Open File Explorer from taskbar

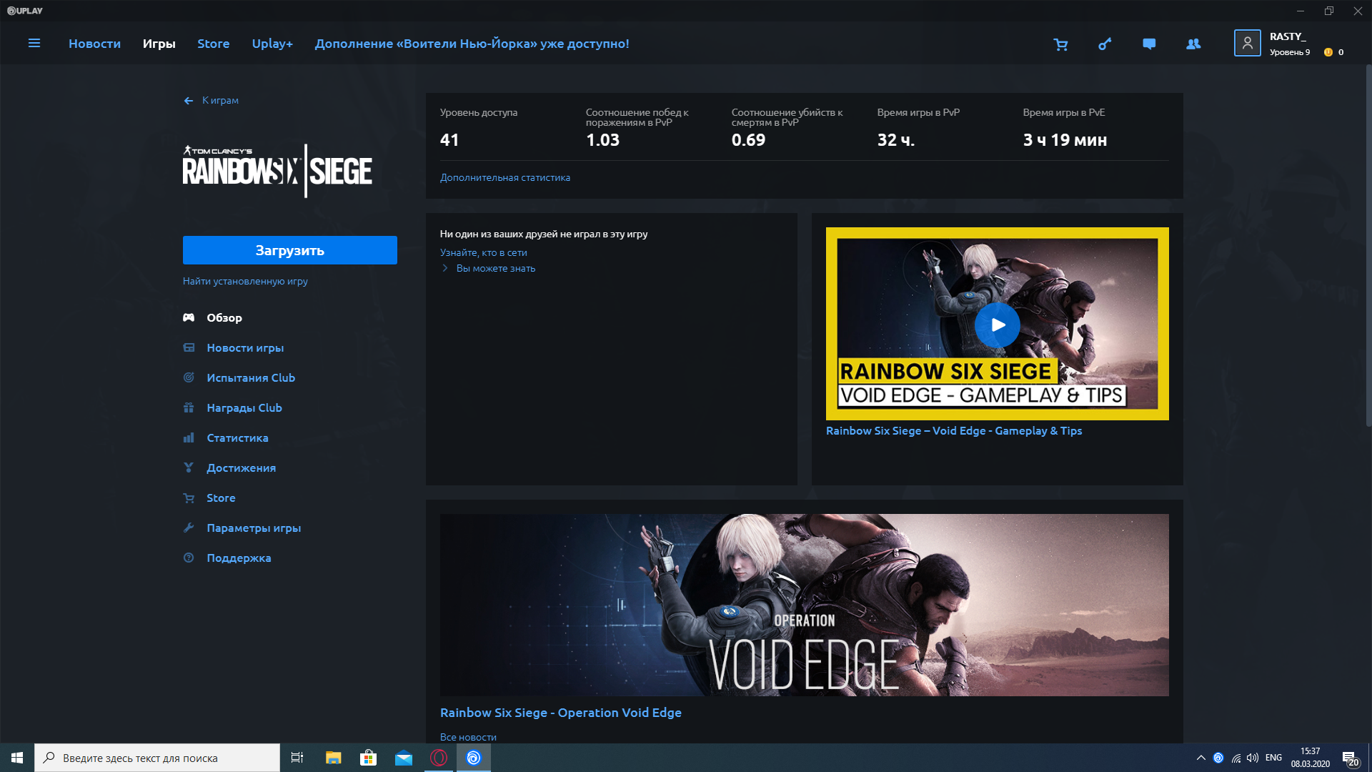click(x=334, y=758)
